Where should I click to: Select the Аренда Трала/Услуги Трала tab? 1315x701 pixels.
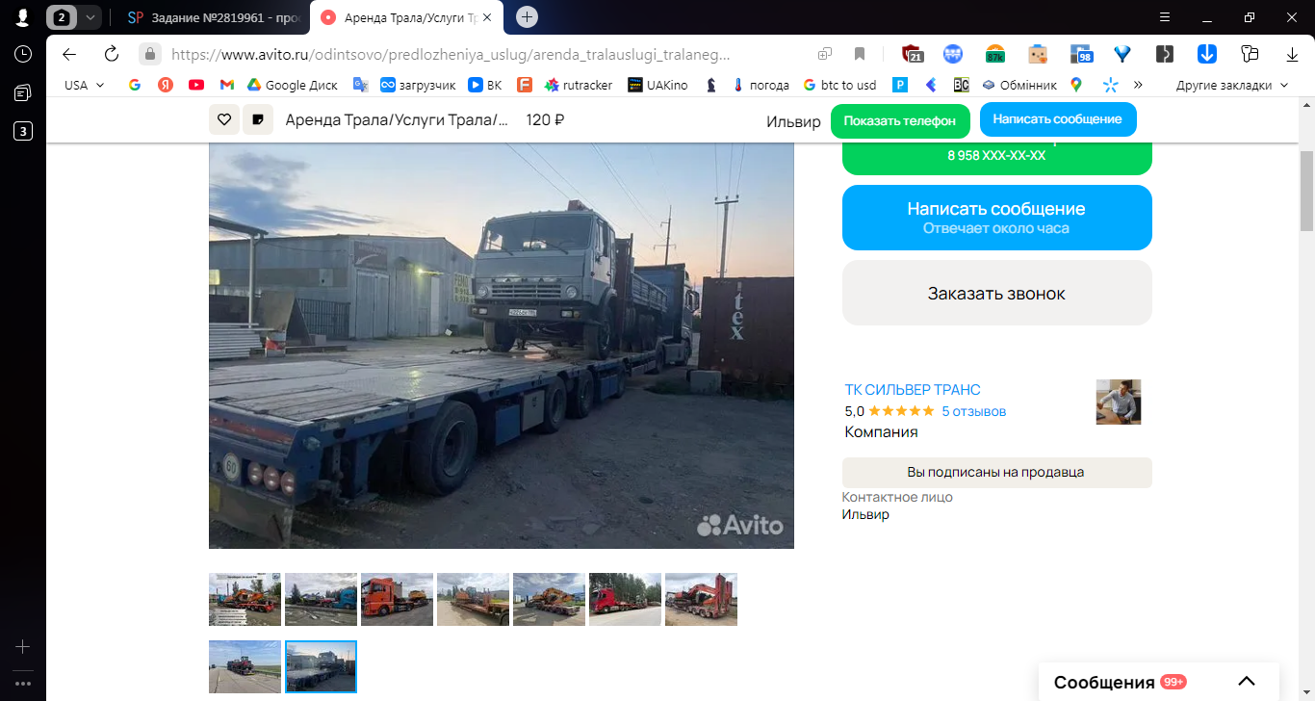point(406,17)
